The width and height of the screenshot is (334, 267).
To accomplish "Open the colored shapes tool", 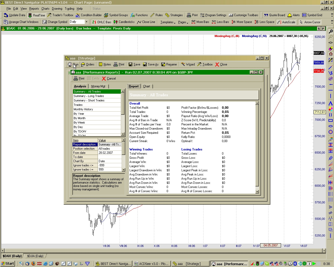I will click(x=331, y=109).
